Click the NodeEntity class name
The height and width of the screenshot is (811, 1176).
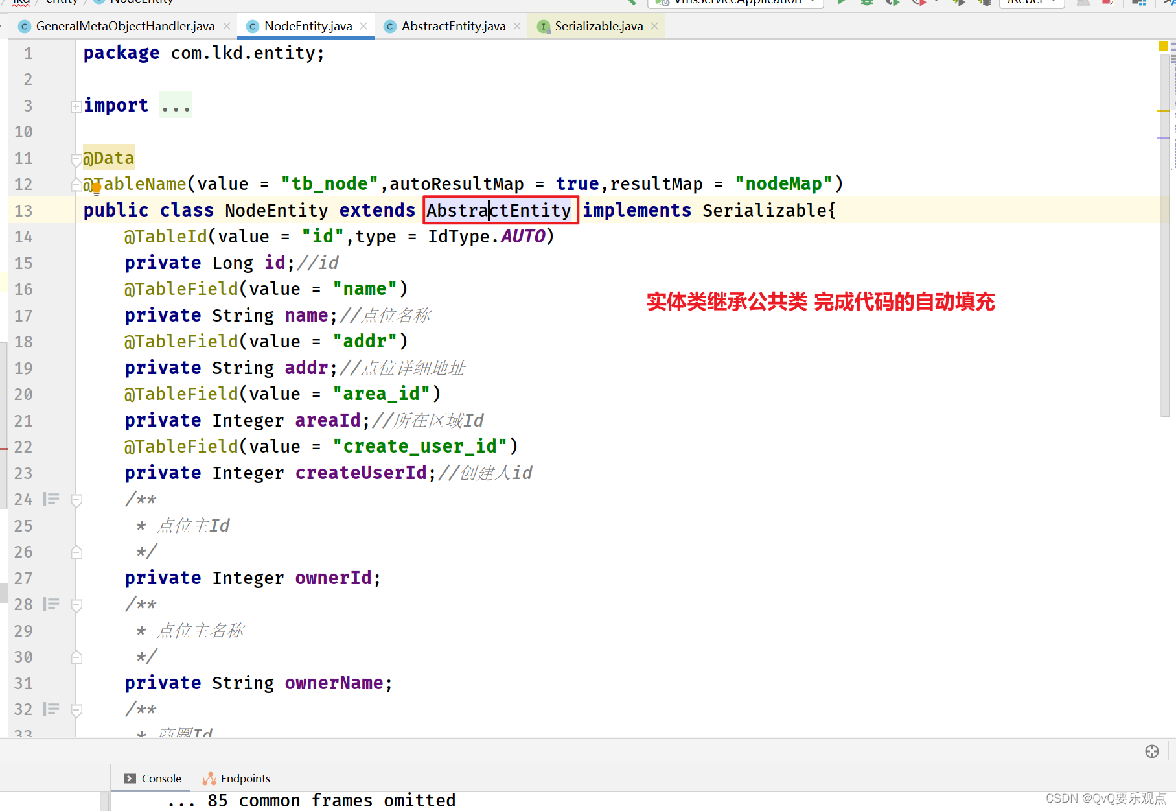(x=277, y=210)
